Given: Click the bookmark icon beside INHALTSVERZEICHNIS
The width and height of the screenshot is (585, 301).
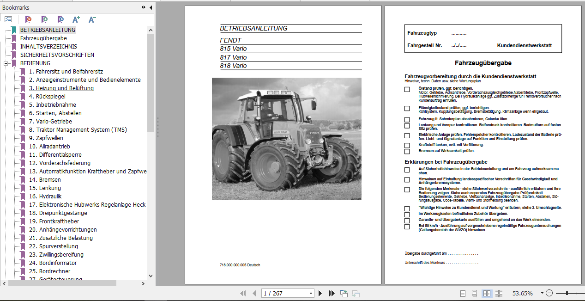Looking at the screenshot, I should (14, 47).
